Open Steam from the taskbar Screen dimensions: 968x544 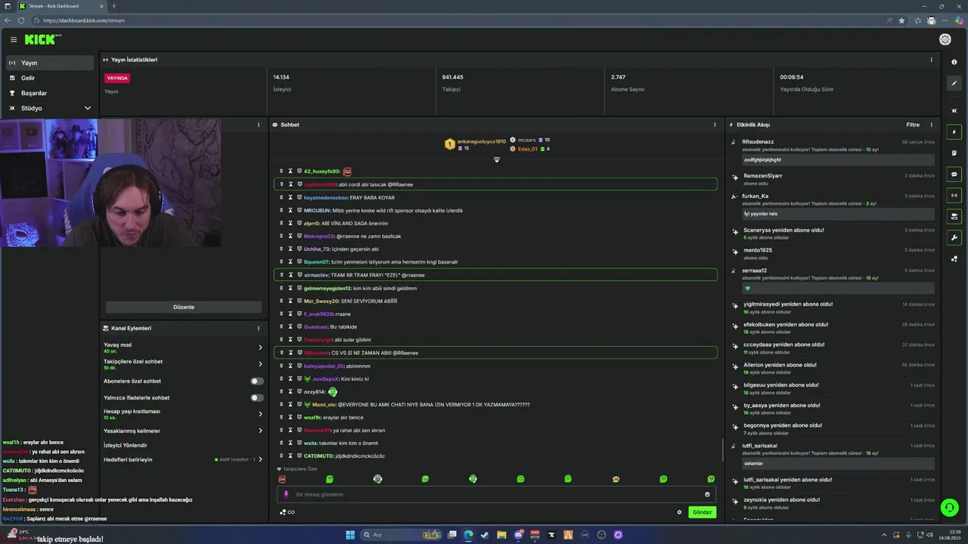pyautogui.click(x=485, y=535)
